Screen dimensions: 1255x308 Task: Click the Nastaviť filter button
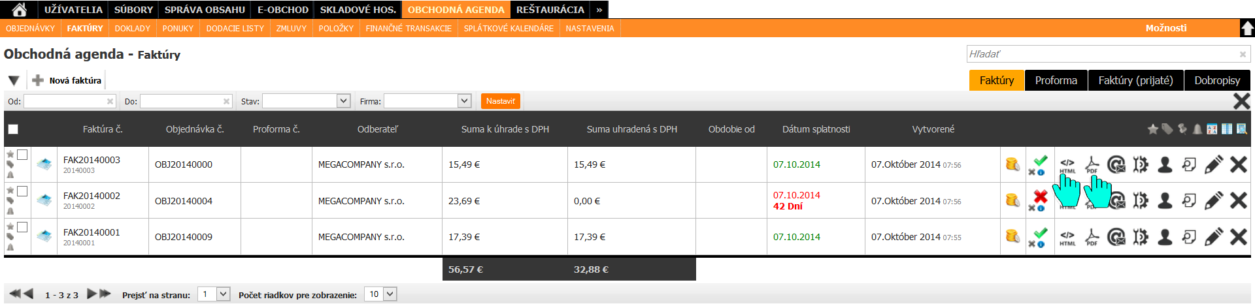[x=500, y=101]
